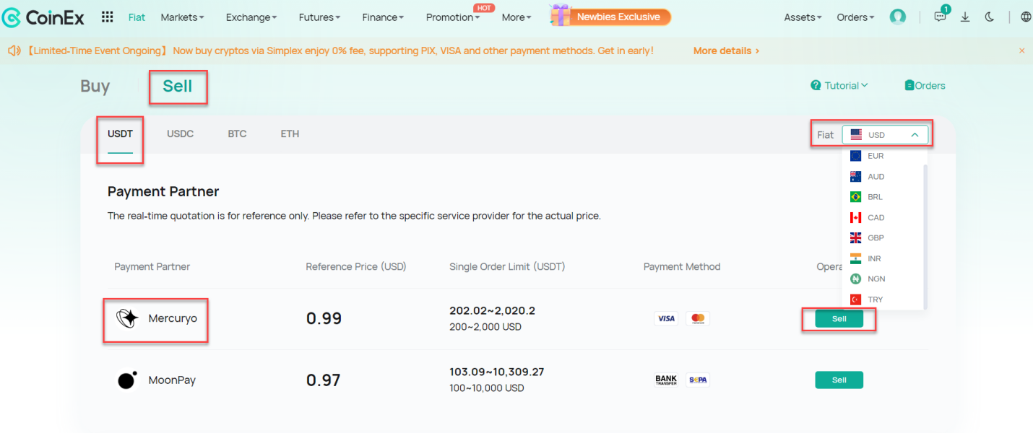Click the 0.99 reference price
This screenshot has width=1033, height=433.
click(x=324, y=318)
